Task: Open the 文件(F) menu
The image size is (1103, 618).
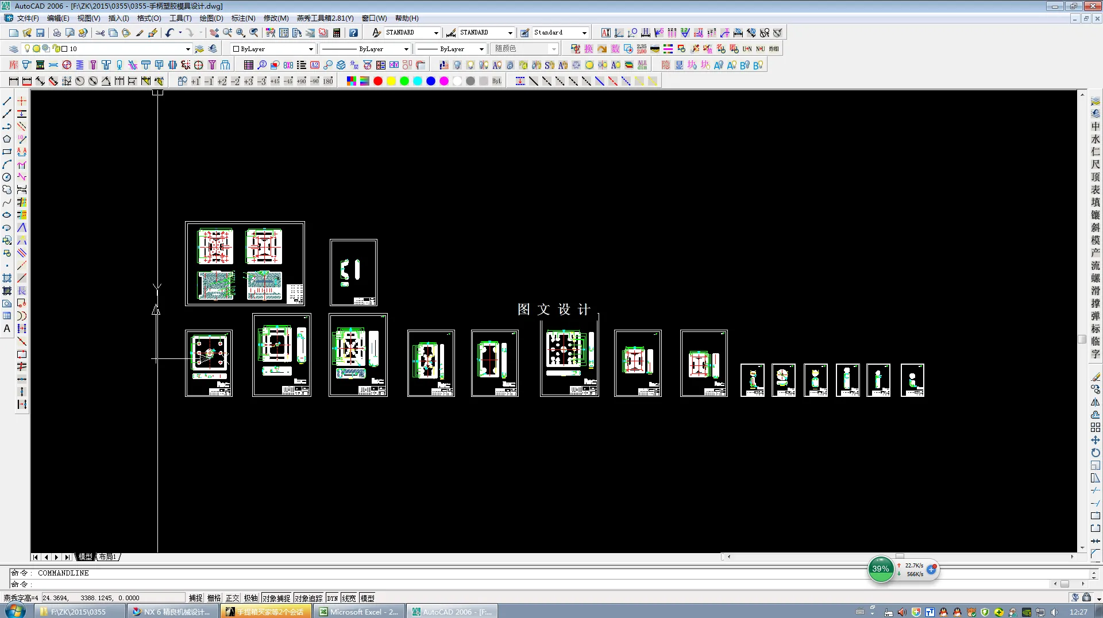Action: coord(28,18)
